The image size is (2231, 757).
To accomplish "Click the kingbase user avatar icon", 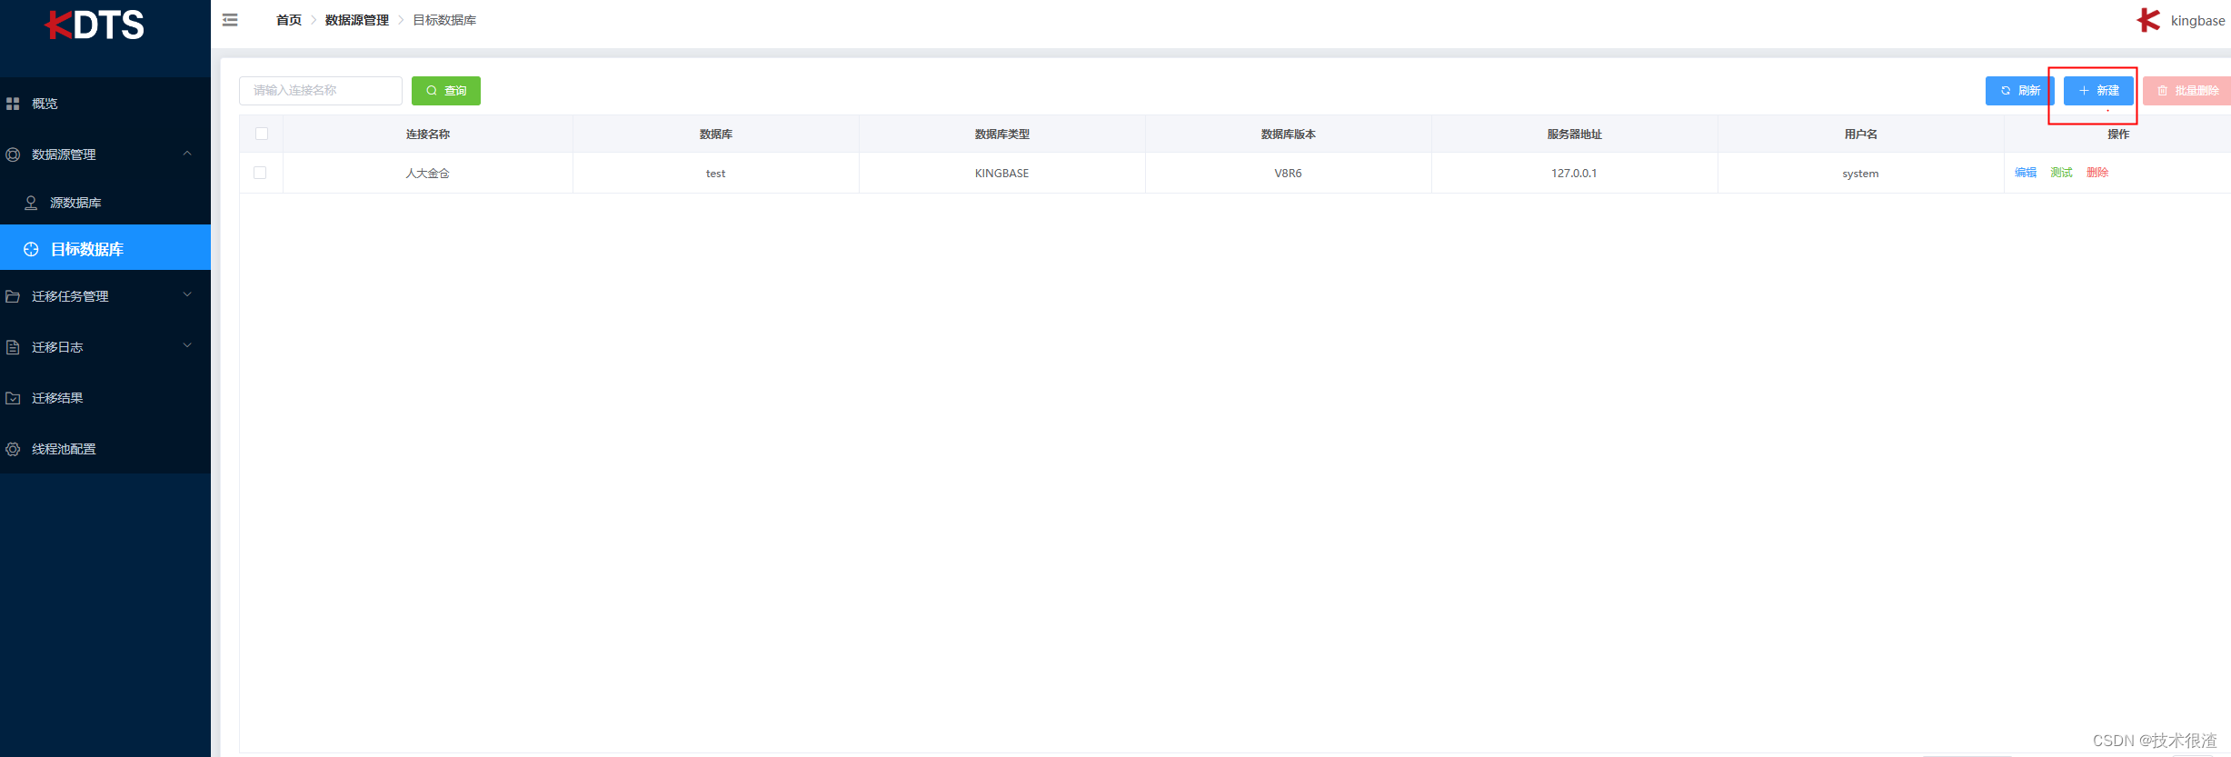I will click(2149, 20).
